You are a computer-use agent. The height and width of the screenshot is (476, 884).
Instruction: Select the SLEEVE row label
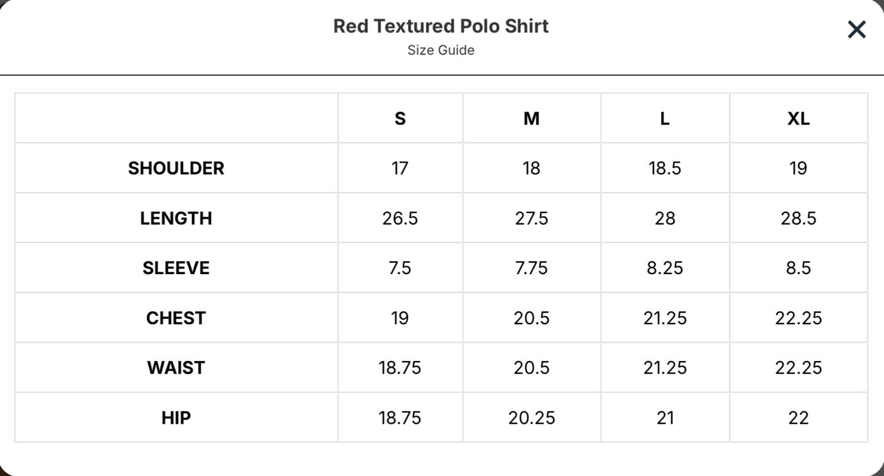[176, 268]
